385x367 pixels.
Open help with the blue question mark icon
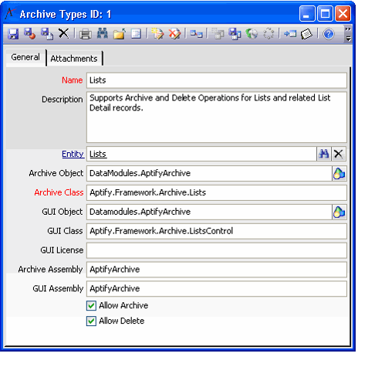pyautogui.click(x=328, y=34)
